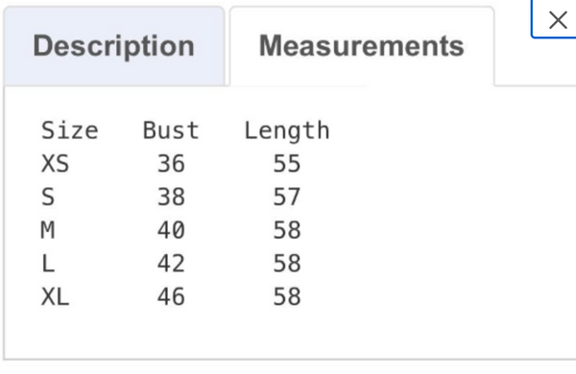Click the Bust column header
Image resolution: width=576 pixels, height=374 pixels.
[171, 130]
